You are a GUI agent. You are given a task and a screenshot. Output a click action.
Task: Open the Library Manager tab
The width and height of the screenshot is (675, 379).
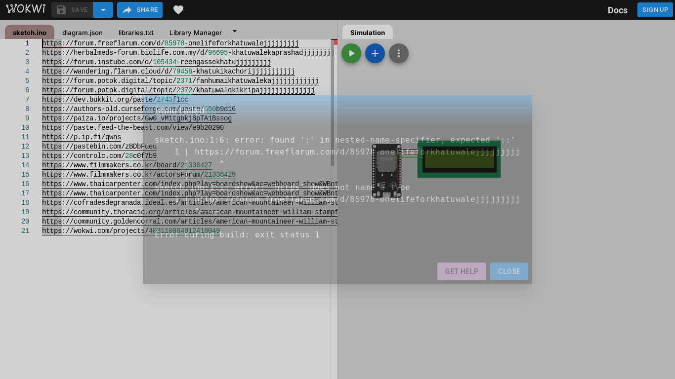coord(196,33)
